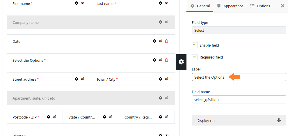Switch to the Options tab
Image resolution: width=288 pixels, height=136 pixels.
pyautogui.click(x=260, y=6)
